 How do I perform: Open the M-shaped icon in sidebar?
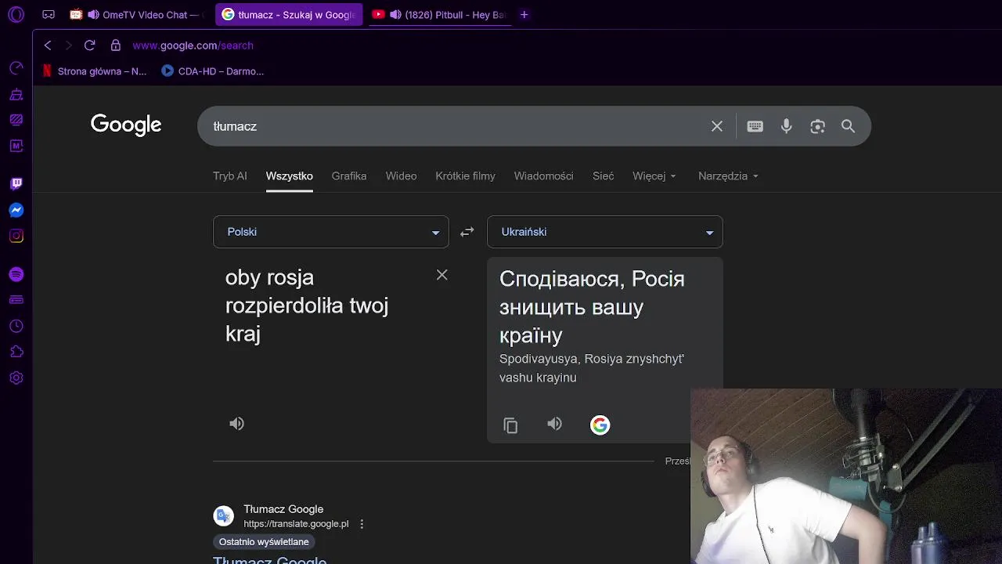[16, 146]
